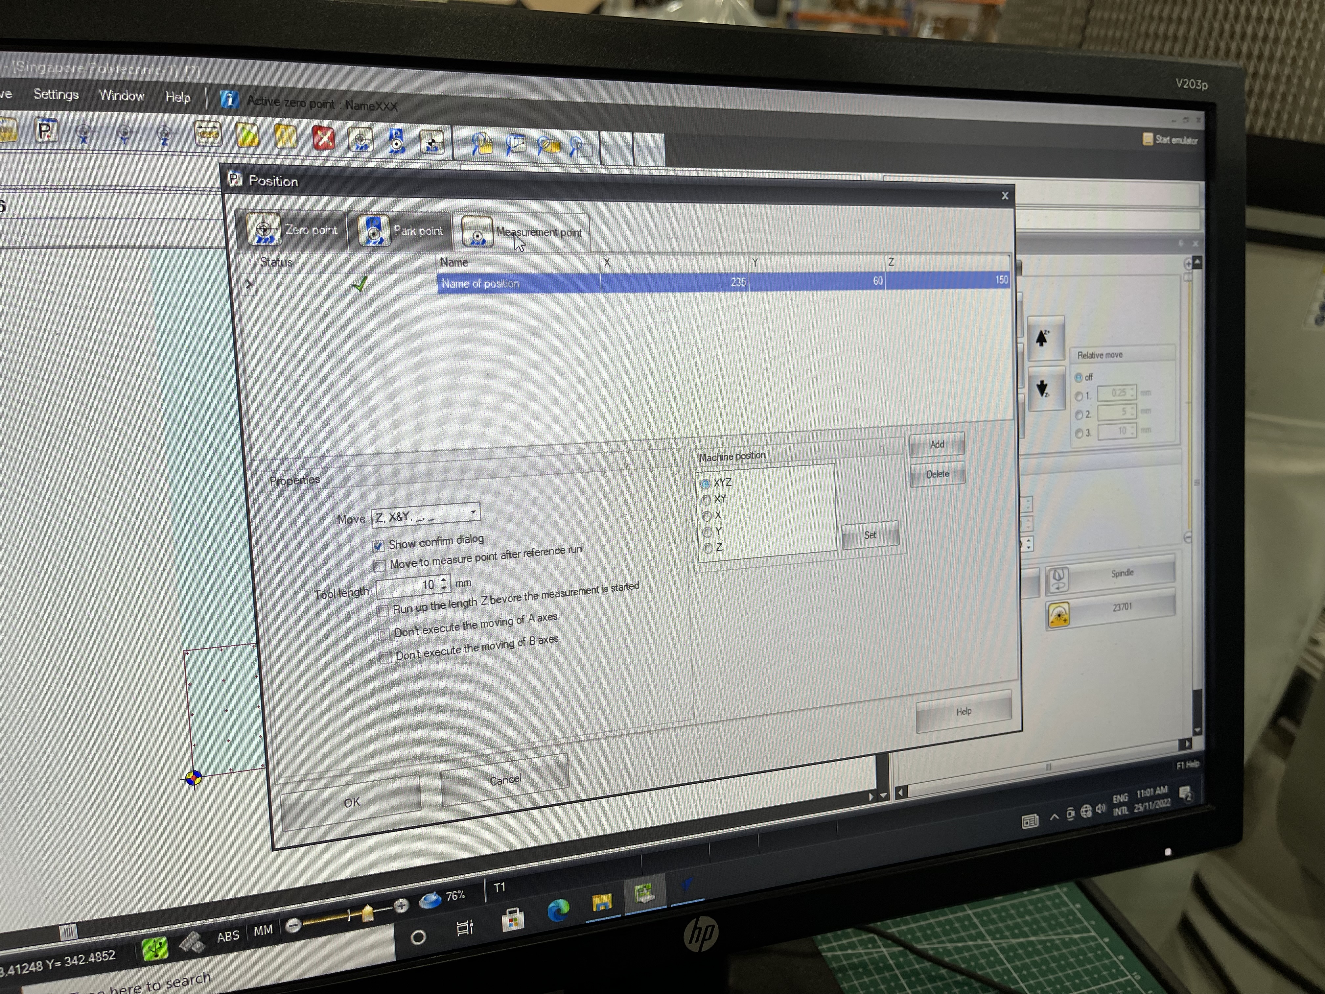The image size is (1325, 994).
Task: Click the Cancel button
Action: pyautogui.click(x=505, y=779)
